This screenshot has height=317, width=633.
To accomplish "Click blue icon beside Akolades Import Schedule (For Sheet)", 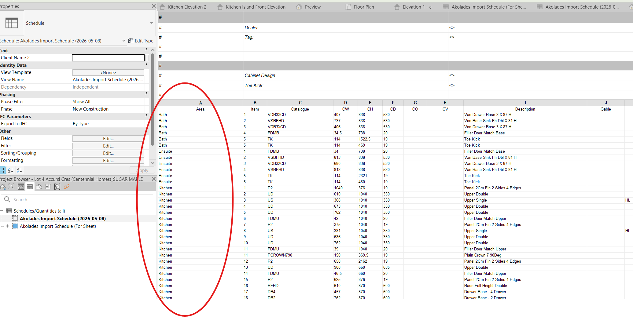I will tap(15, 226).
